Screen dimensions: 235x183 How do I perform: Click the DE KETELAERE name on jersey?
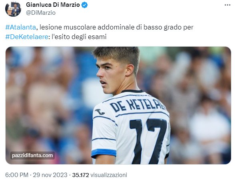pyautogui.click(x=137, y=105)
